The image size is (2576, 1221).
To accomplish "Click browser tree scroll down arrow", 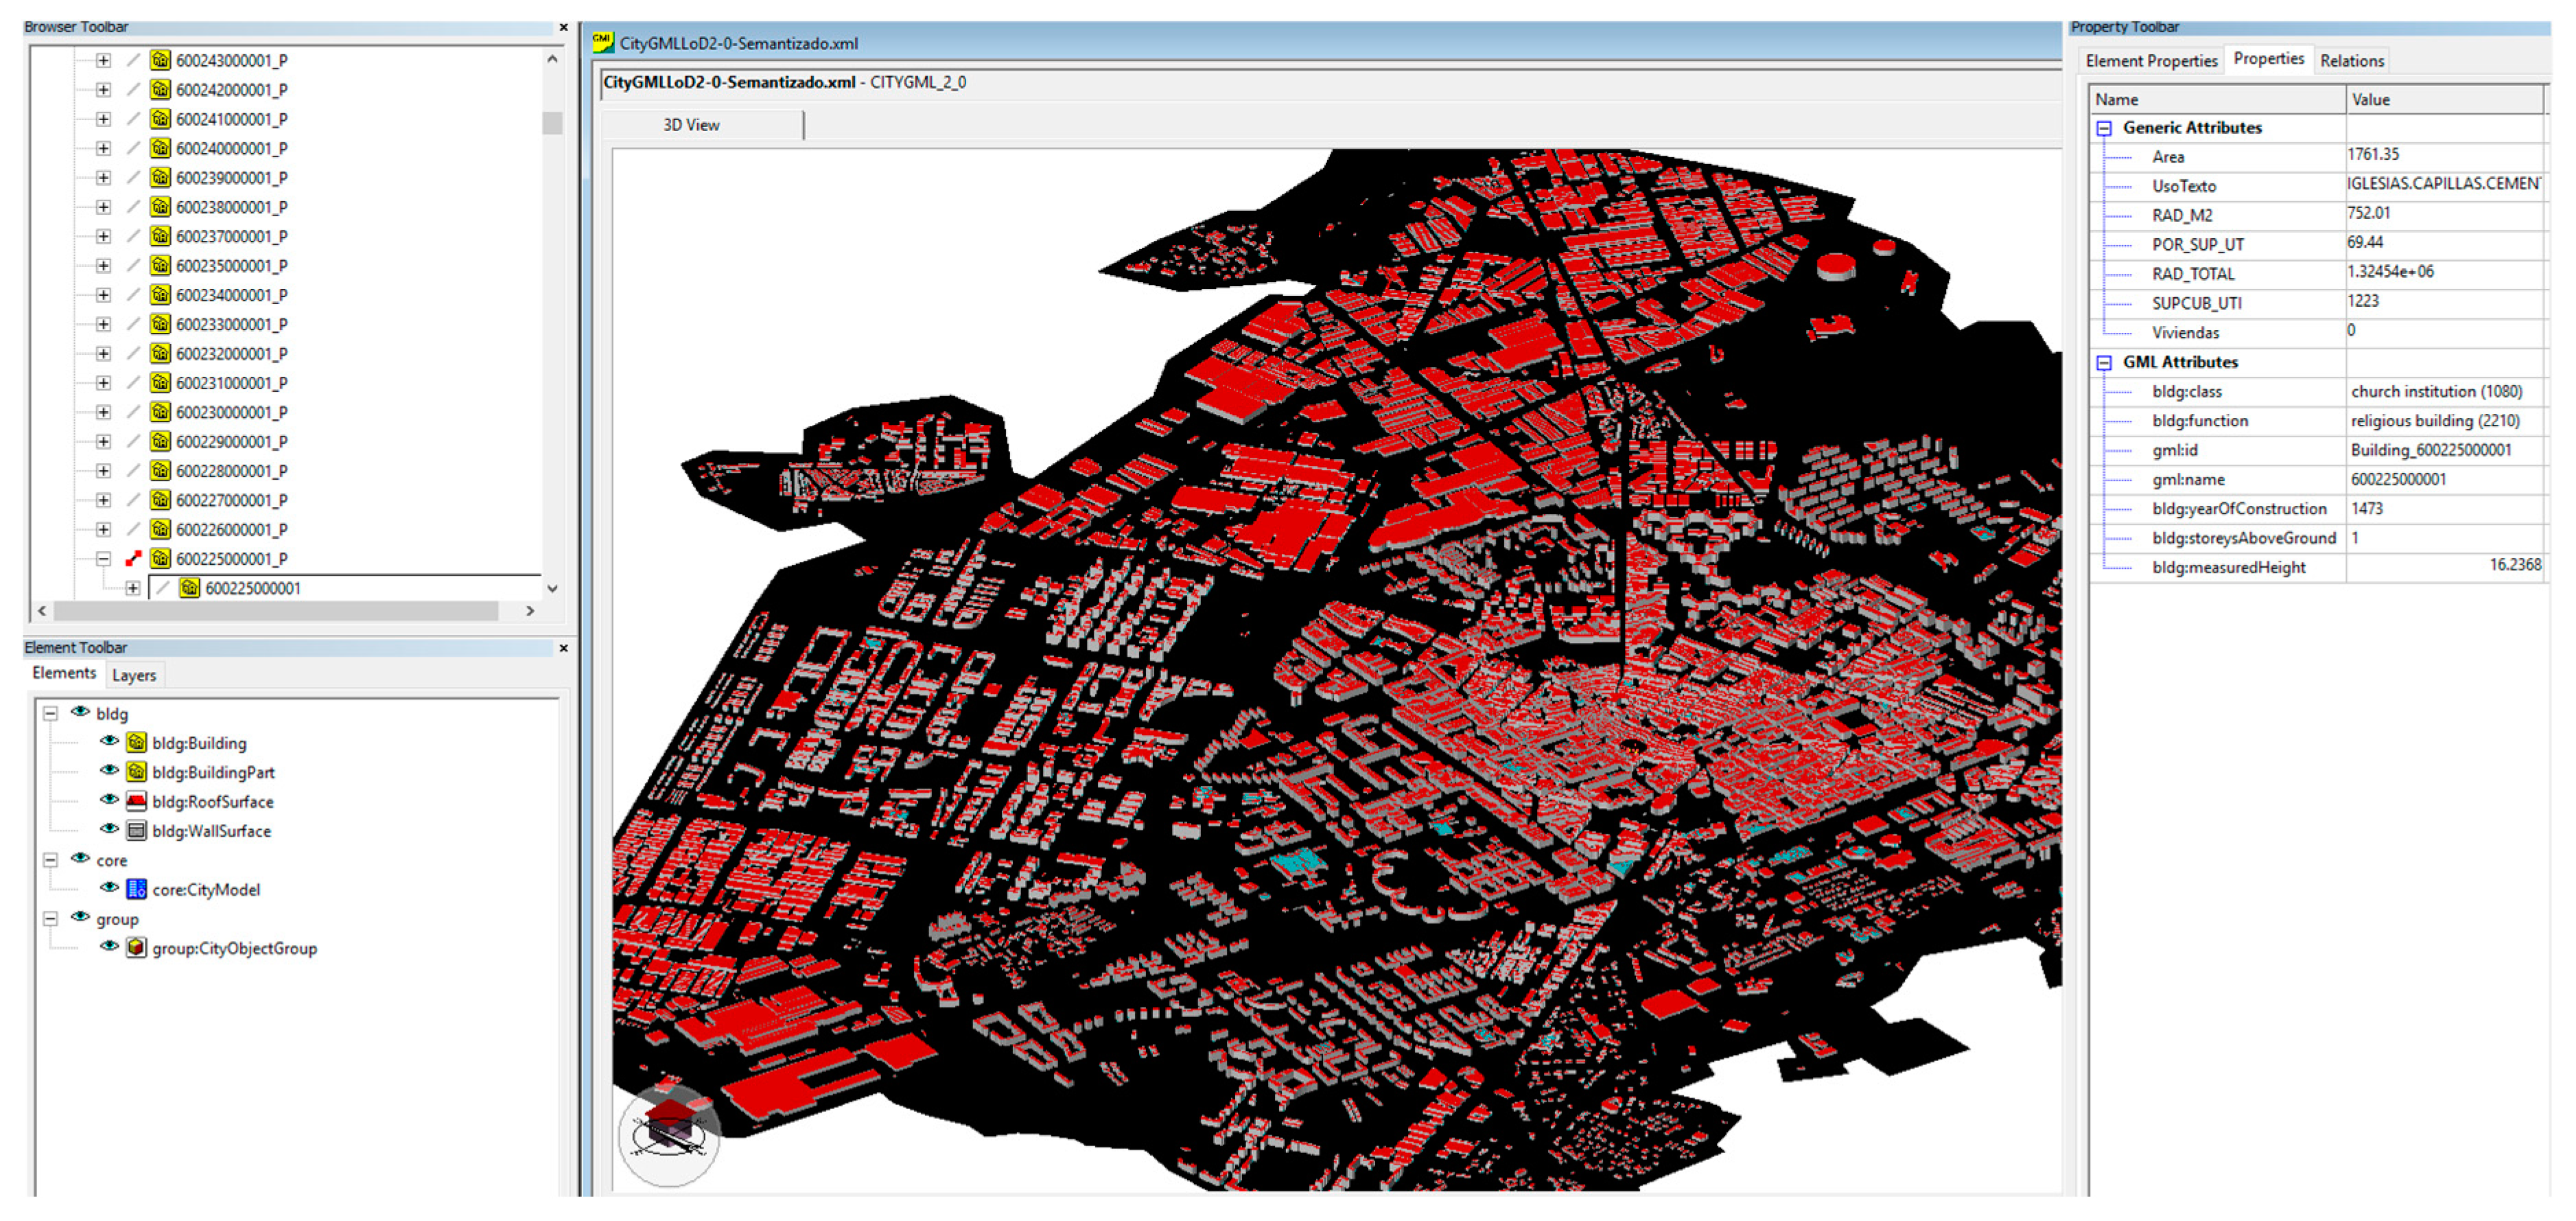I will point(552,588).
